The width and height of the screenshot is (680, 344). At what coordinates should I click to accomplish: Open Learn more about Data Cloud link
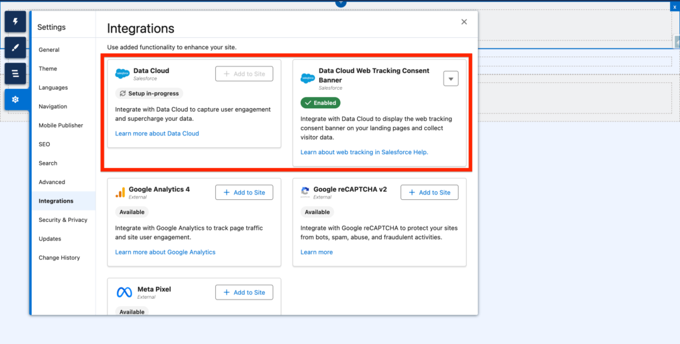[157, 133]
